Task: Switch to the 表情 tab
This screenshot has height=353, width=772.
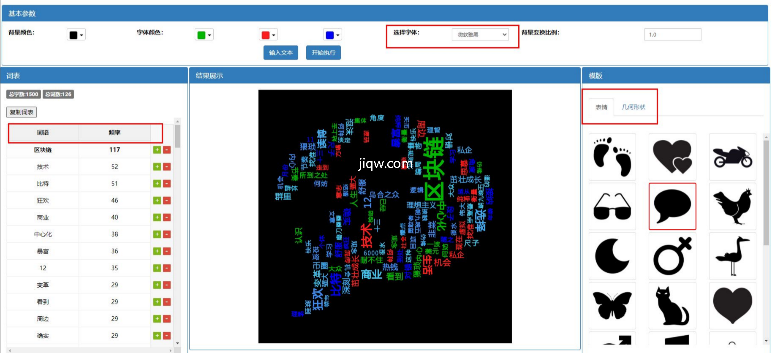Action: coord(601,107)
